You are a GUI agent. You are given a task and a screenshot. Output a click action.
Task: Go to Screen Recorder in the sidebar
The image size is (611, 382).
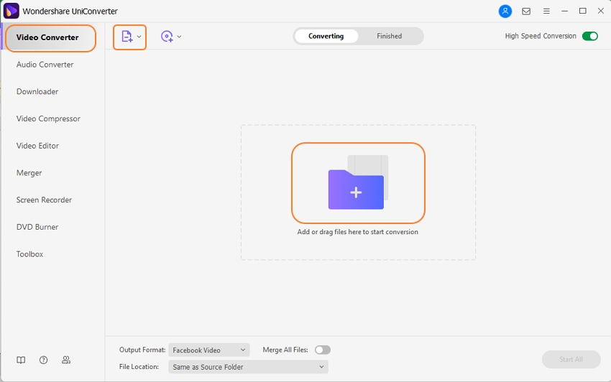coord(45,200)
